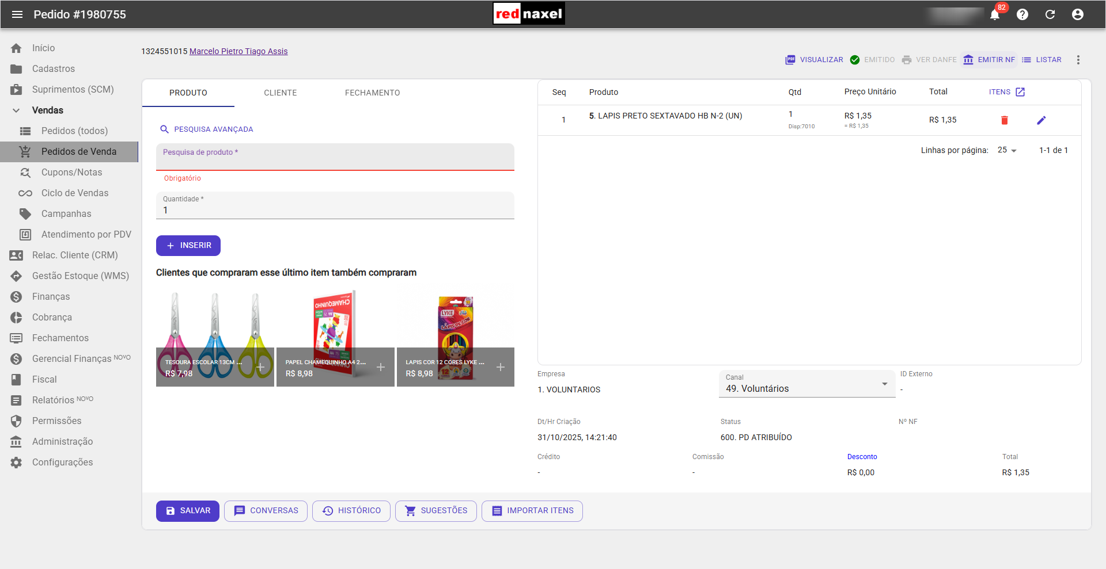Open the user account icon

[x=1078, y=14]
